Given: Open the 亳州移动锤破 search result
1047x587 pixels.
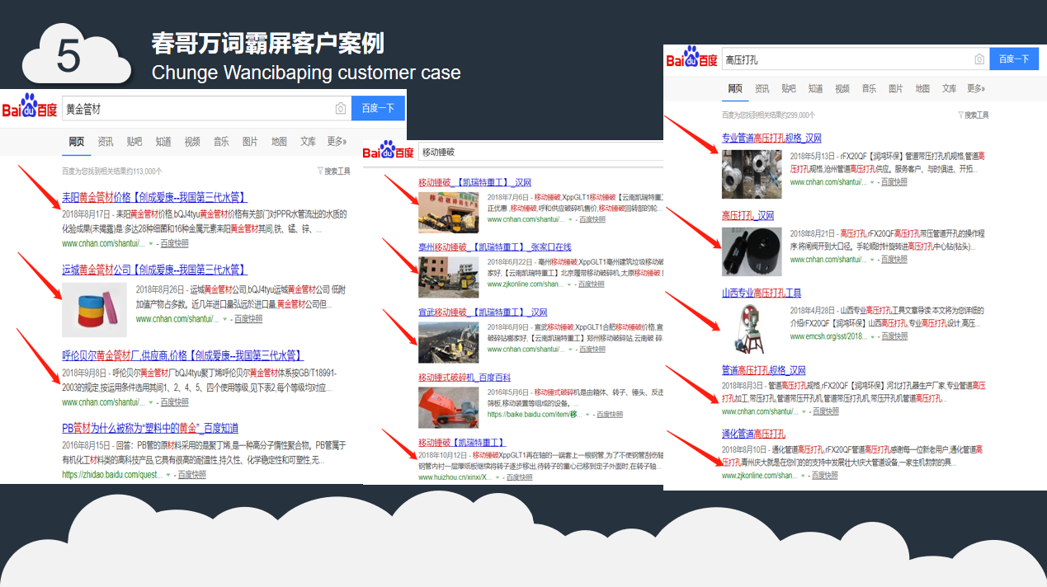Looking at the screenshot, I should click(x=495, y=247).
